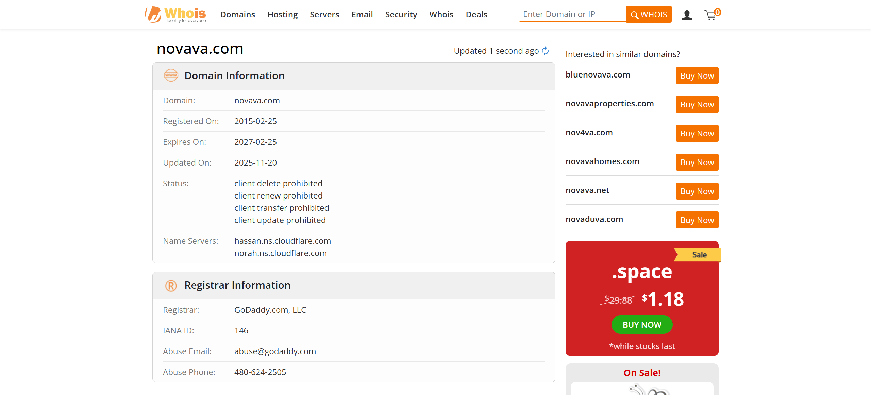Buy Now for novaduva.com
The width and height of the screenshot is (871, 395).
[x=697, y=220]
